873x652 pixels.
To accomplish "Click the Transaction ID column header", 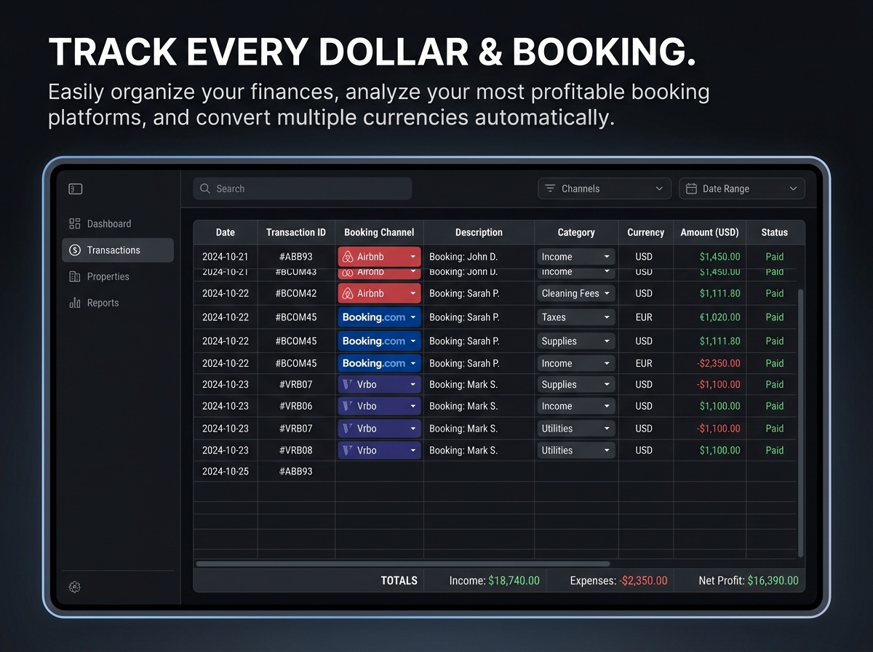I will (x=296, y=232).
